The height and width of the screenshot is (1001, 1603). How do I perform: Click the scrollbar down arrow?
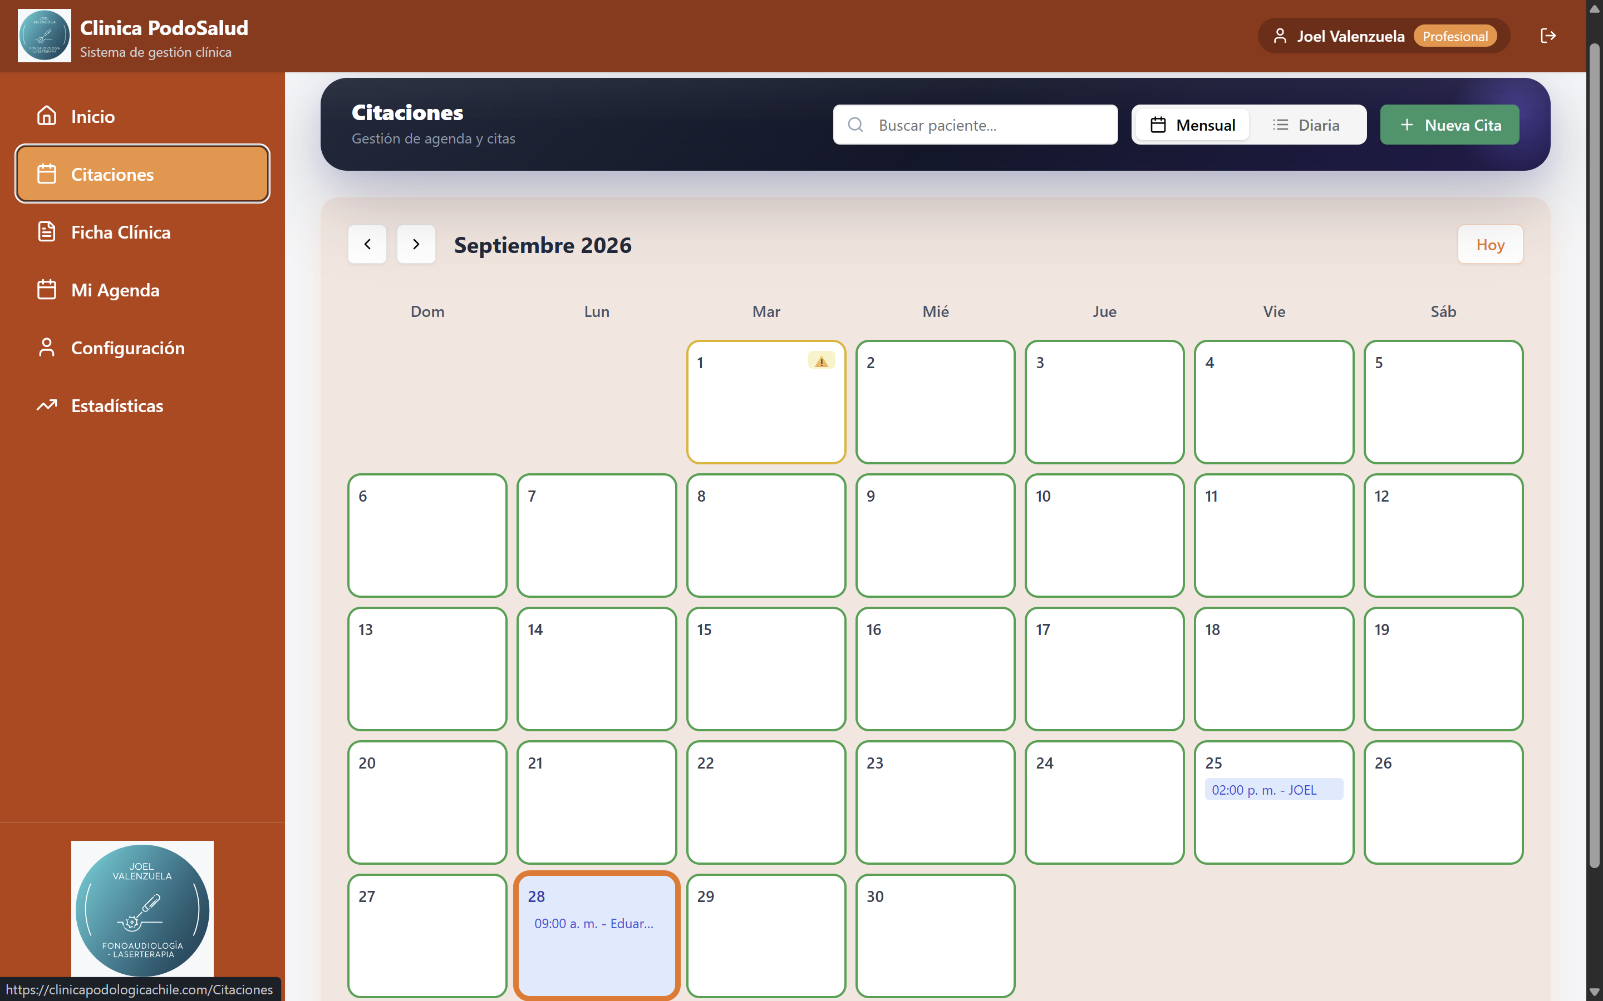point(1595,992)
